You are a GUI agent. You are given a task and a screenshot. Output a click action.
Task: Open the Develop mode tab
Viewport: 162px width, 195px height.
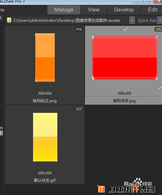click(x=124, y=10)
